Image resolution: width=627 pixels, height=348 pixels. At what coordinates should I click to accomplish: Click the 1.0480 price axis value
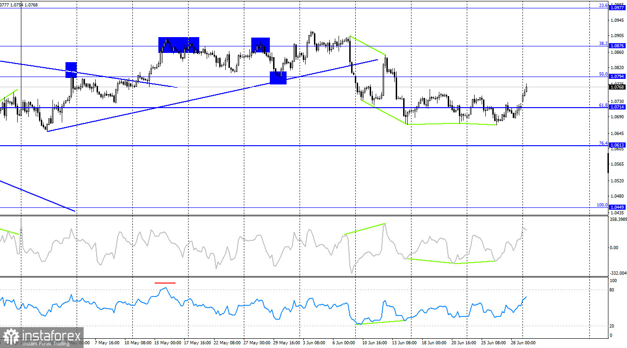point(617,196)
